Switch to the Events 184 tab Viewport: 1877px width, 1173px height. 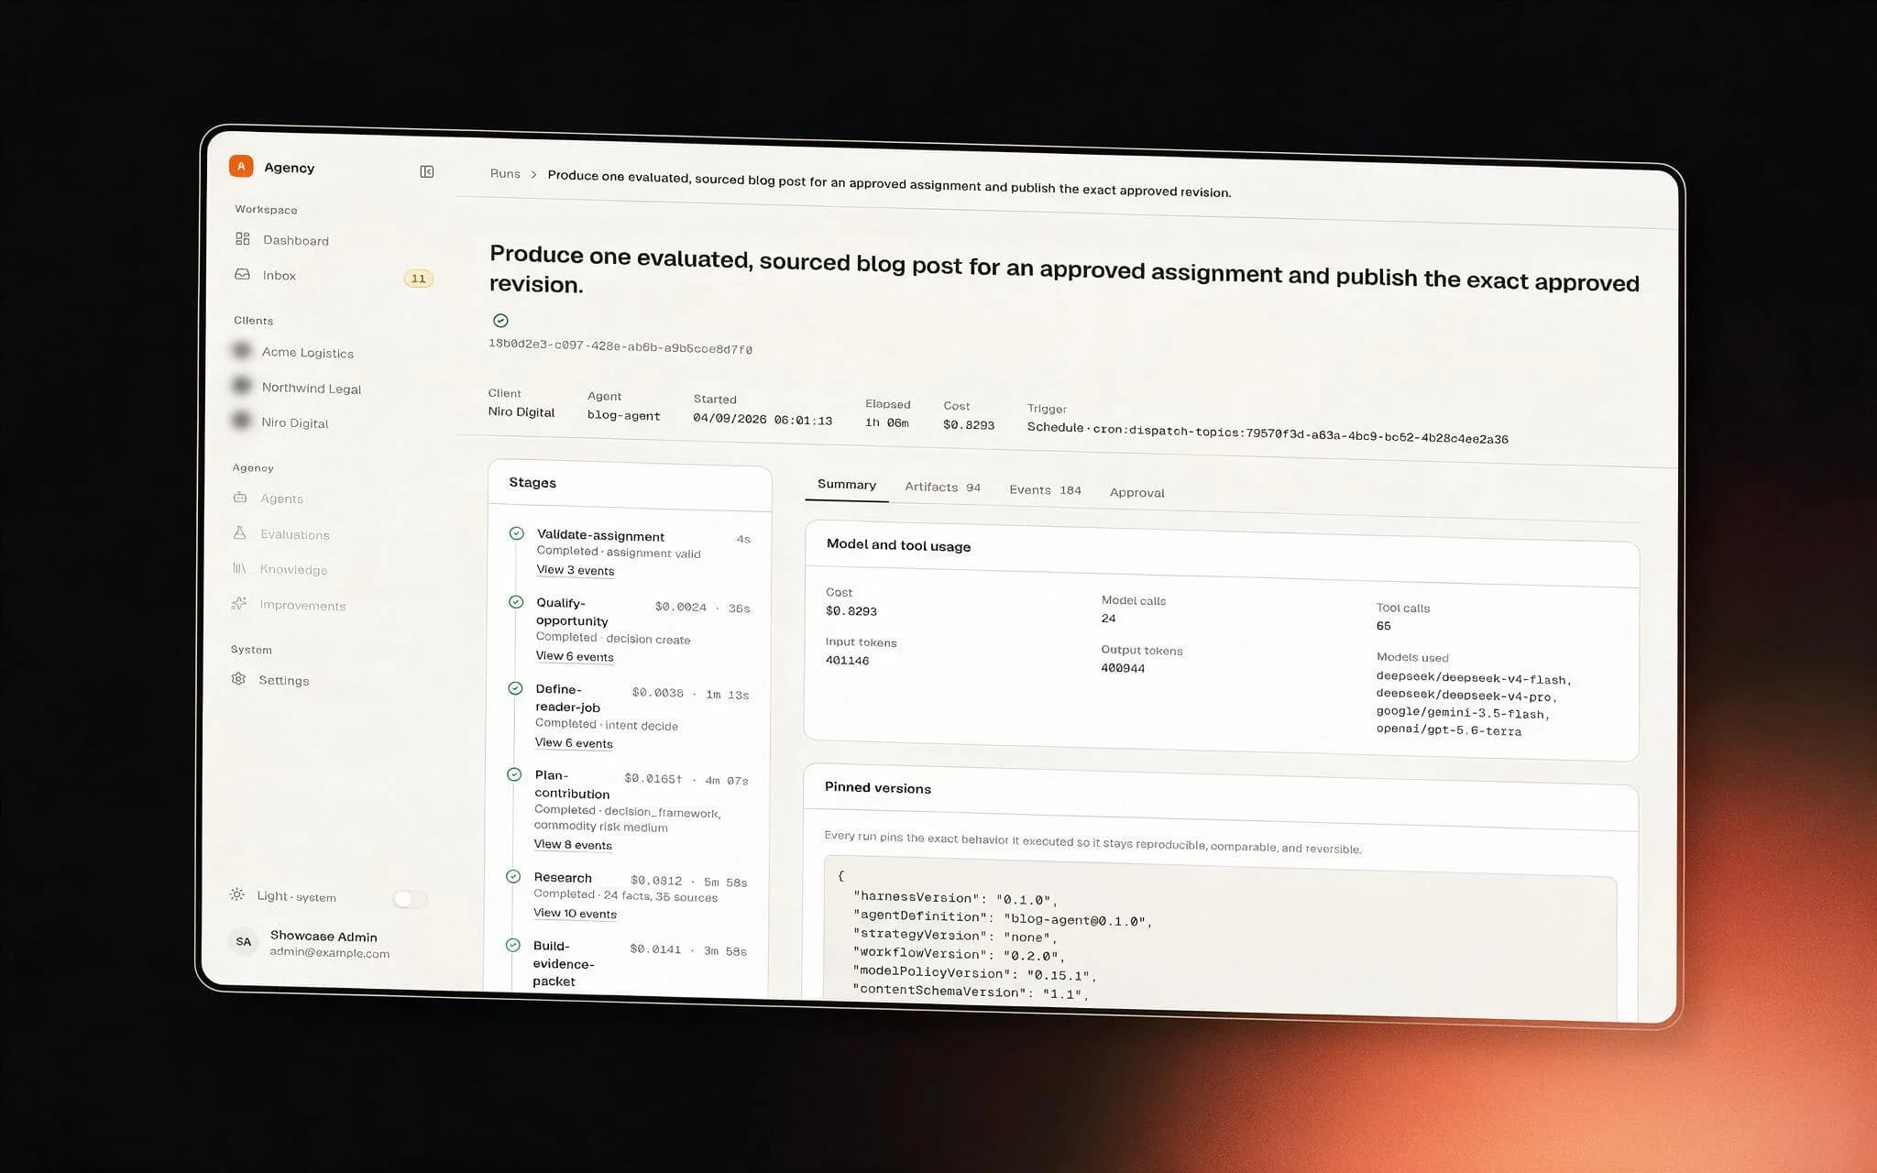pos(1046,489)
